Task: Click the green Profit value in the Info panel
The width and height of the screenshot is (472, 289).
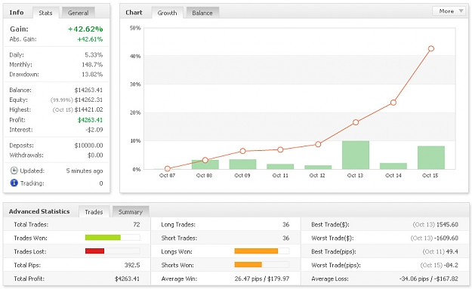Action: pos(90,120)
